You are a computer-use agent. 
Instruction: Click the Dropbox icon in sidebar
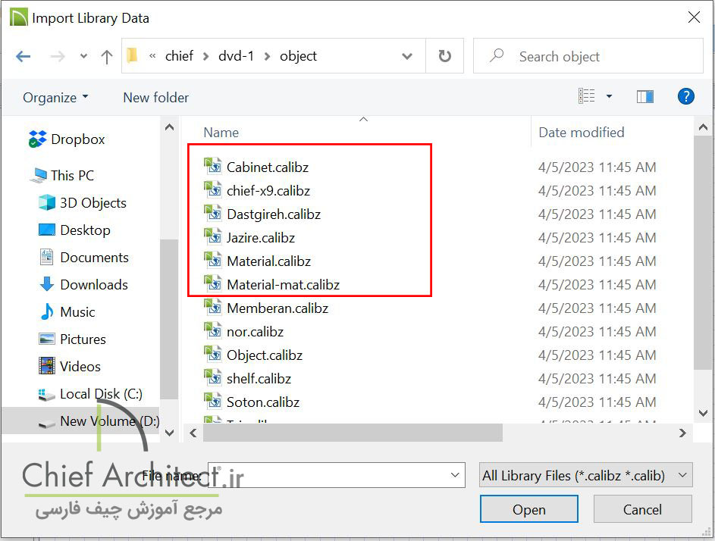coord(38,139)
